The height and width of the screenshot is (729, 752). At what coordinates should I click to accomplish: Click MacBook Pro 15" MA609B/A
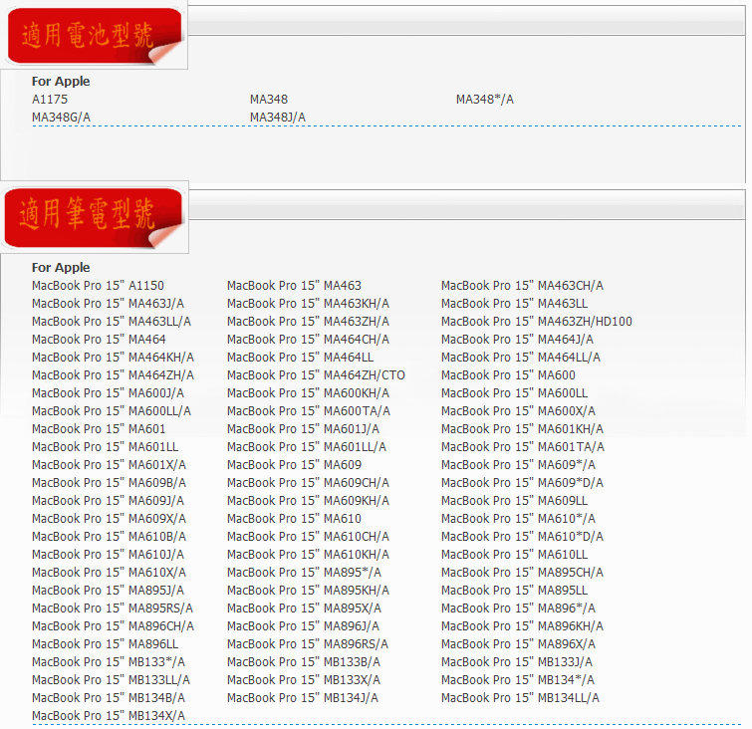109,482
